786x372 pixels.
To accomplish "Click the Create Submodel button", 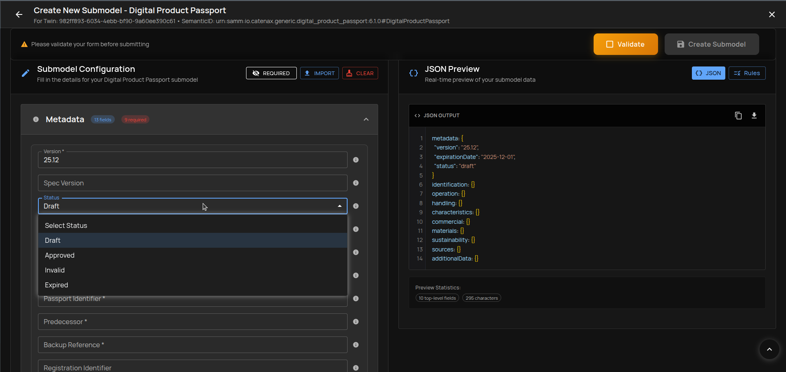I will coord(711,44).
